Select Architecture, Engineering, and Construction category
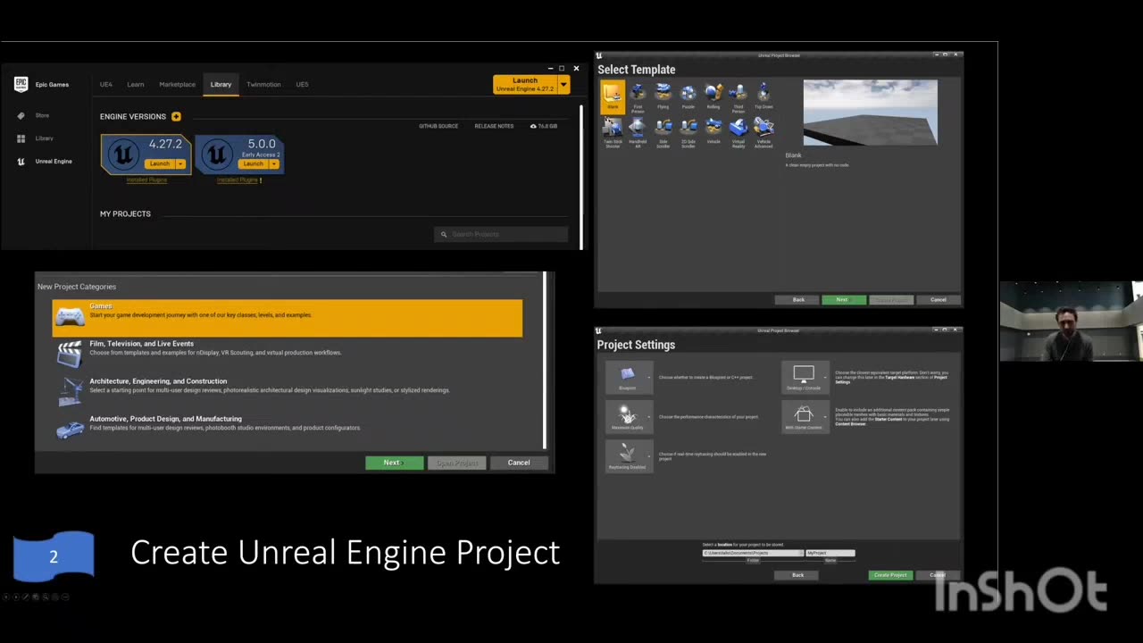 [x=288, y=392]
